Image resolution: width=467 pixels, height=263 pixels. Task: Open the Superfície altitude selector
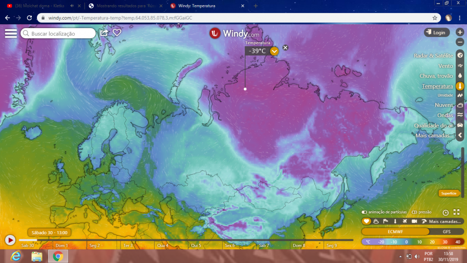(x=449, y=193)
